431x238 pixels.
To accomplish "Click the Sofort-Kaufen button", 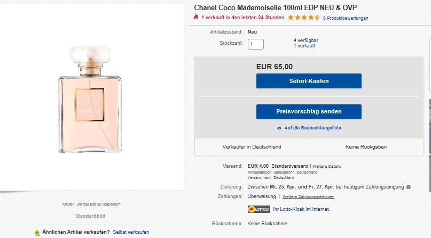I will (x=309, y=81).
